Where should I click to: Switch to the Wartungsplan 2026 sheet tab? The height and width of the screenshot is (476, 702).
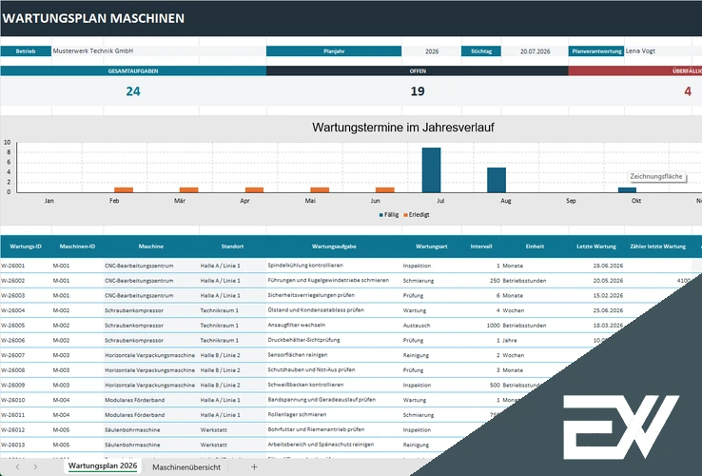point(103,466)
